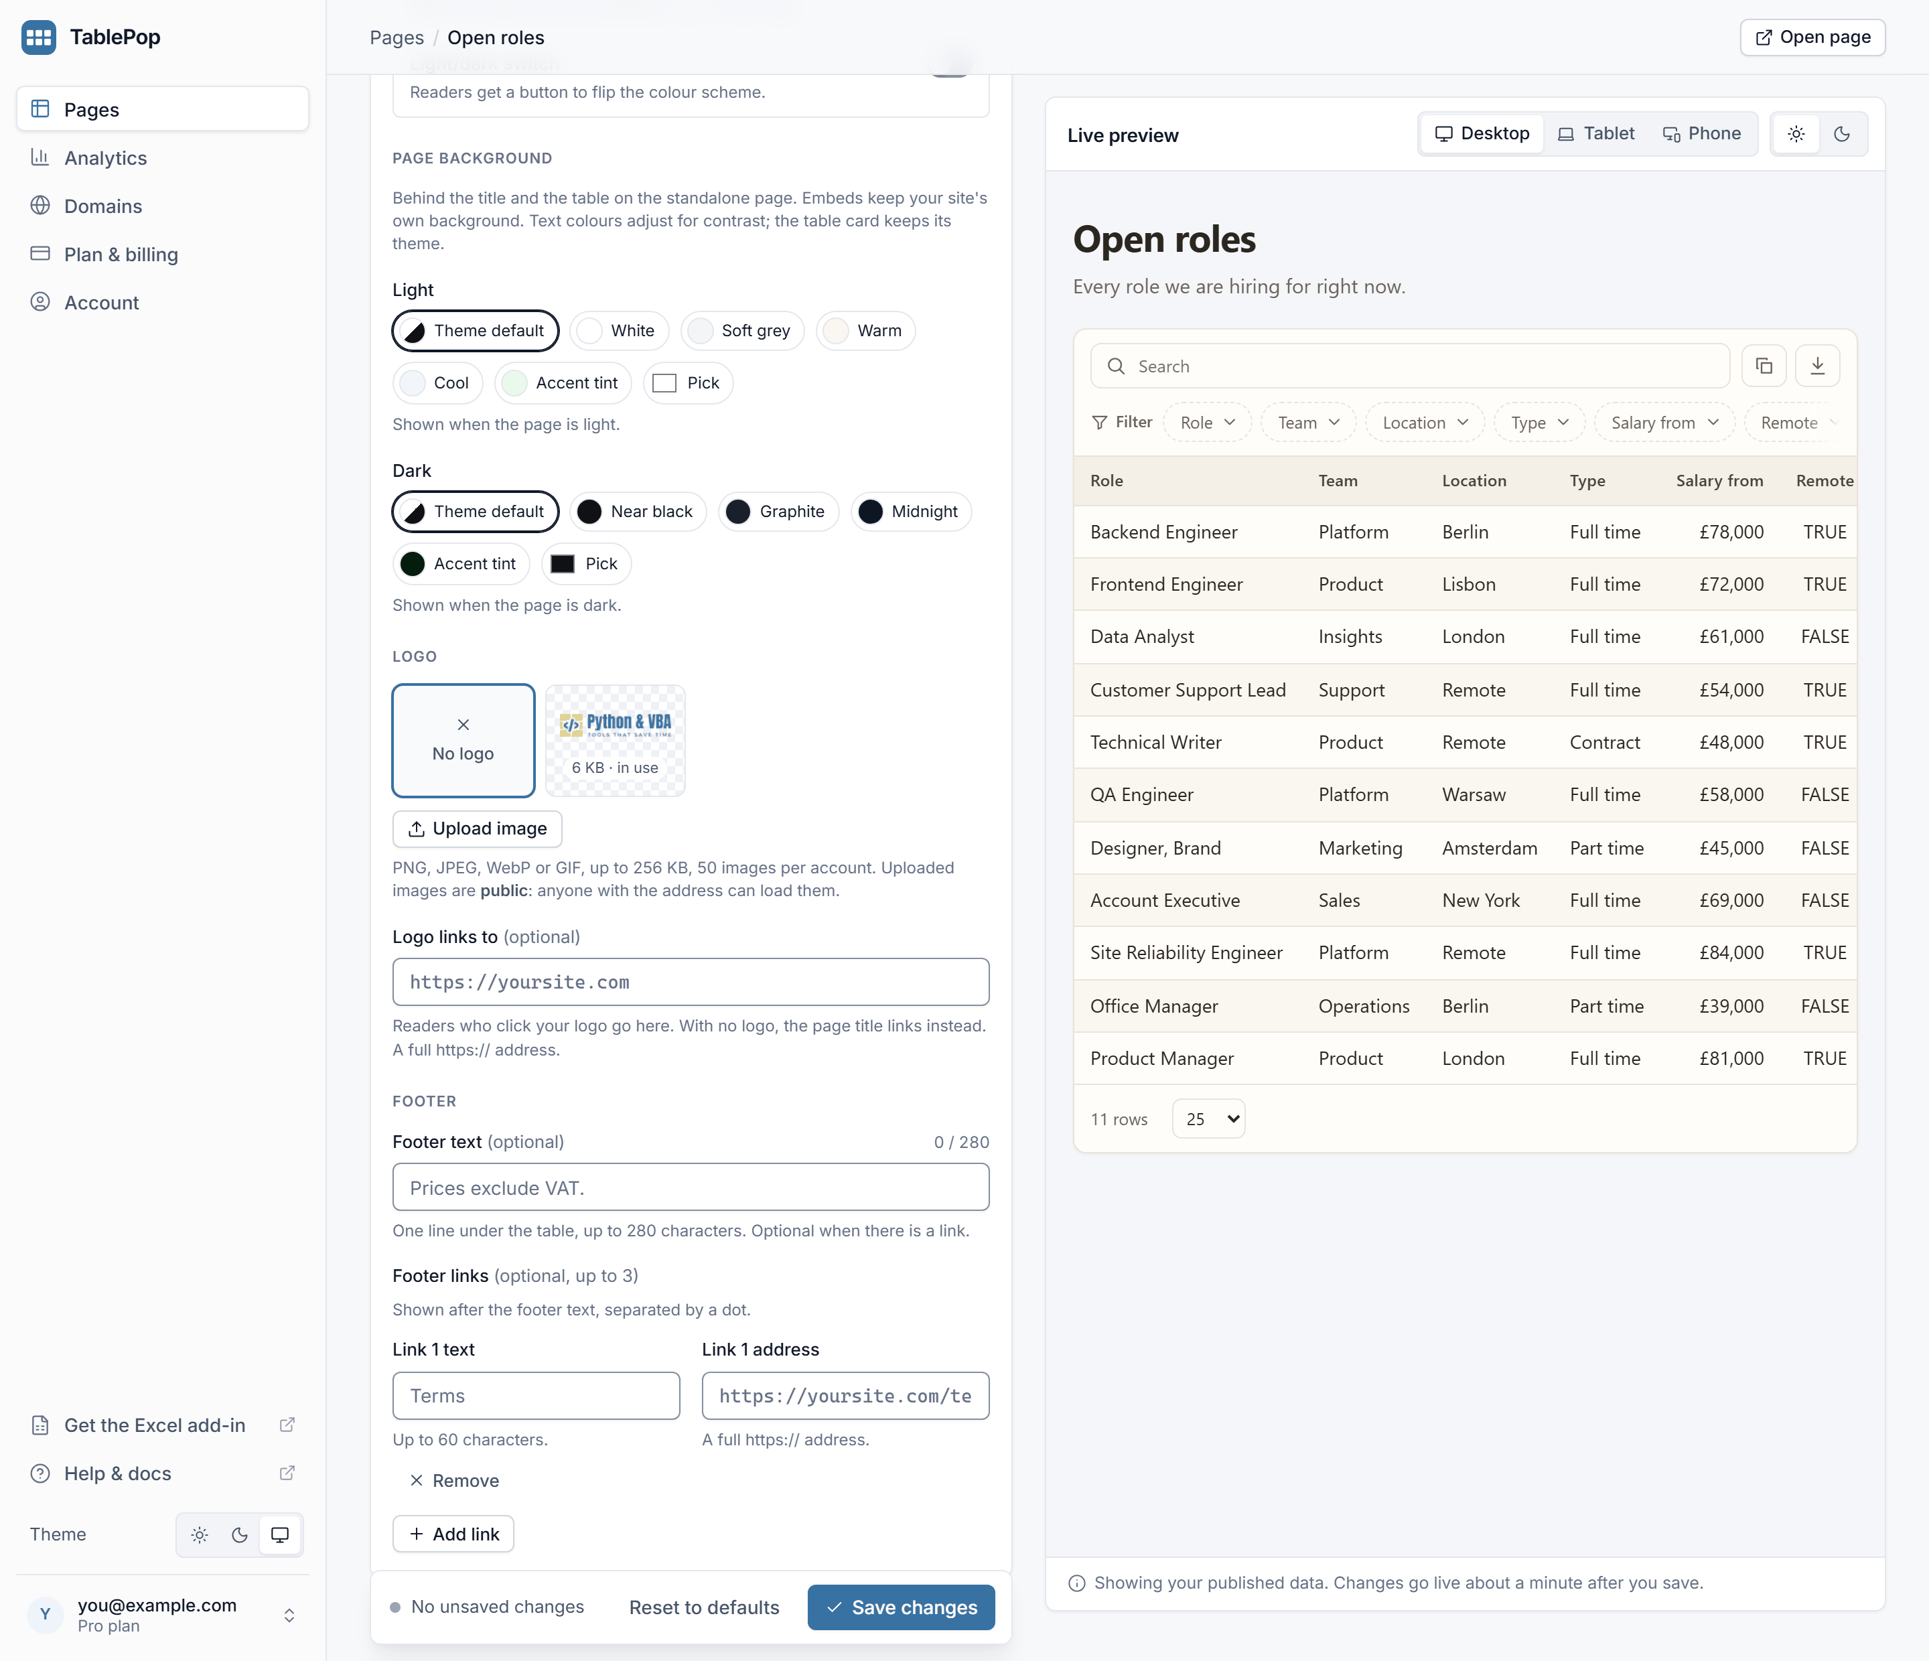The width and height of the screenshot is (1929, 1661).
Task: Click the info icon in the preview footer
Action: [1077, 1583]
